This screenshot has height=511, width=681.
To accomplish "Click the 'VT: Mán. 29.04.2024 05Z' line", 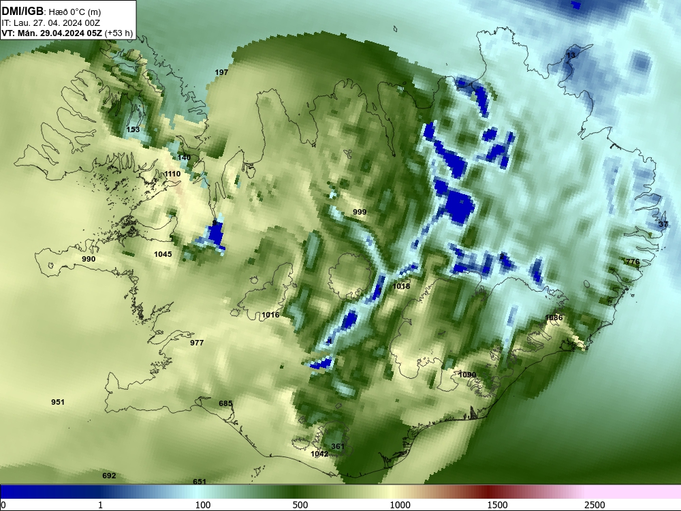I will click(51, 33).
